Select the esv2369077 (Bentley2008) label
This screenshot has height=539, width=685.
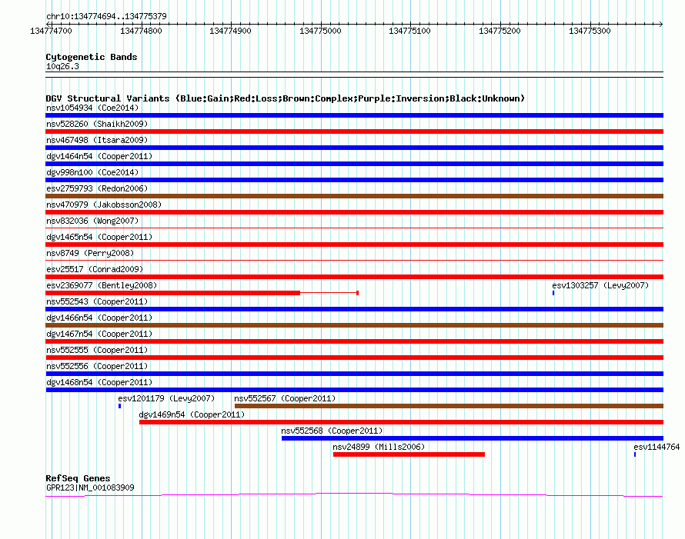102,285
